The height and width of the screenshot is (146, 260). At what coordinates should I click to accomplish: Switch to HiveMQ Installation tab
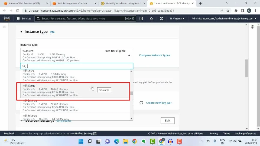[123, 4]
